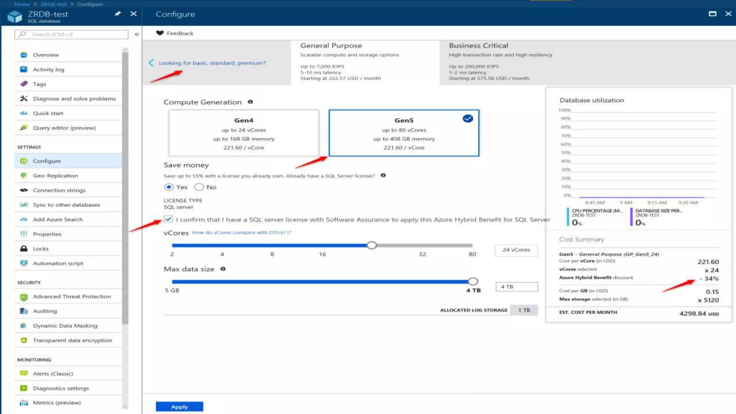Toggle the Software Assurance confirmation checkbox
The width and height of the screenshot is (736, 414).
tap(168, 219)
